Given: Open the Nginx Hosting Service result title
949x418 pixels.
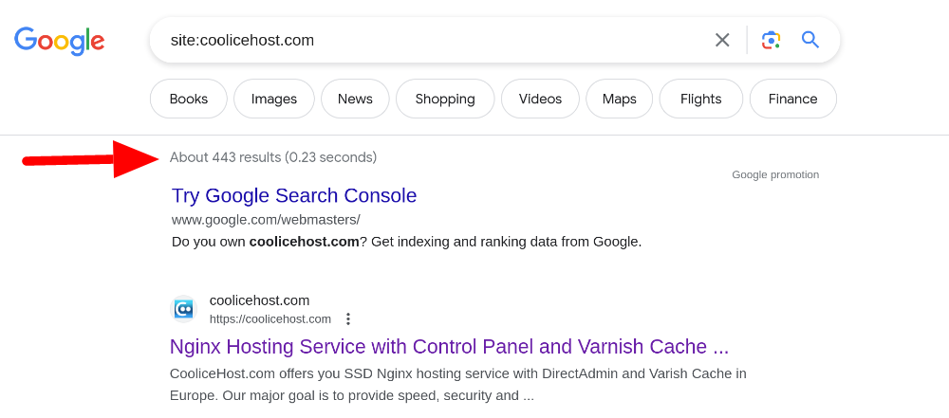Looking at the screenshot, I should [x=449, y=347].
